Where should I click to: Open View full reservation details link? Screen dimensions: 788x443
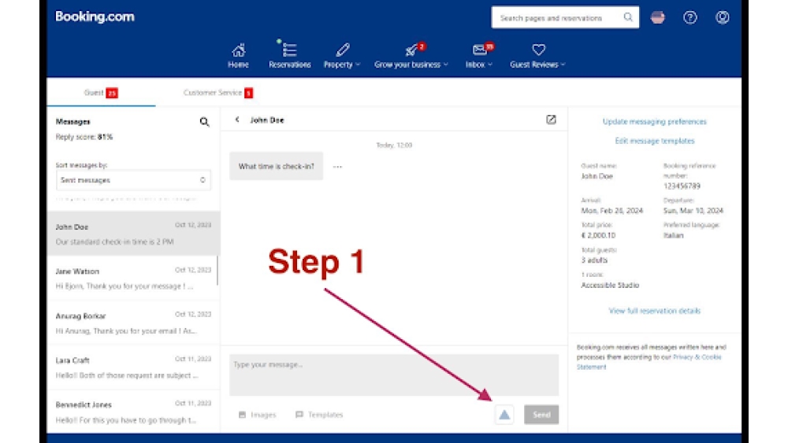coord(654,311)
